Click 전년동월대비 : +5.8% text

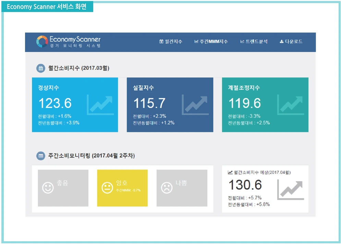(x=249, y=205)
